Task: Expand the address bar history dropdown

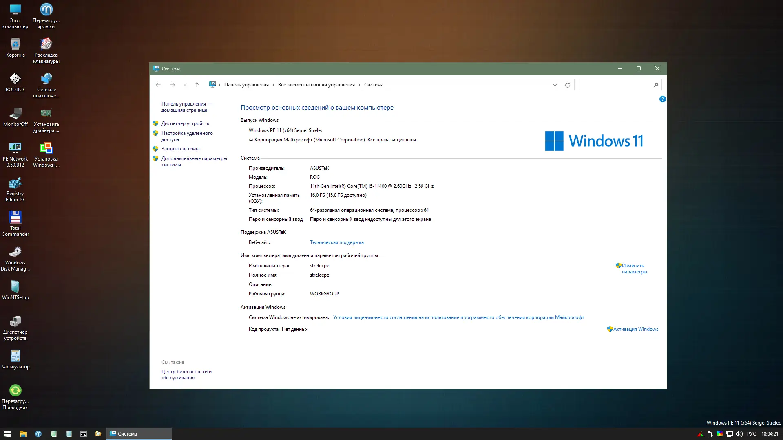Action: [555, 85]
